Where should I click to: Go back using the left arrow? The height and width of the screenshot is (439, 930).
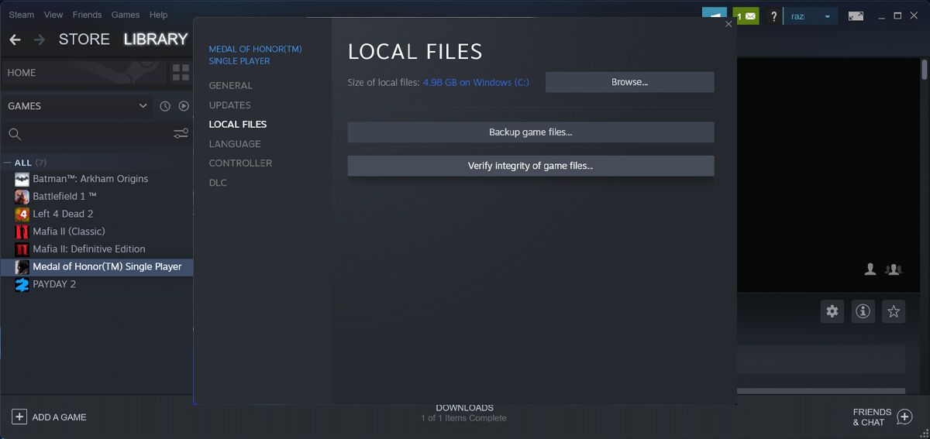pyautogui.click(x=15, y=39)
